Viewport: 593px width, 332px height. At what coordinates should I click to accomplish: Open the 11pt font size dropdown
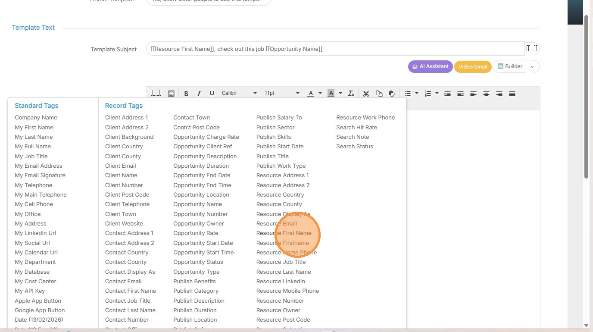pyautogui.click(x=281, y=94)
